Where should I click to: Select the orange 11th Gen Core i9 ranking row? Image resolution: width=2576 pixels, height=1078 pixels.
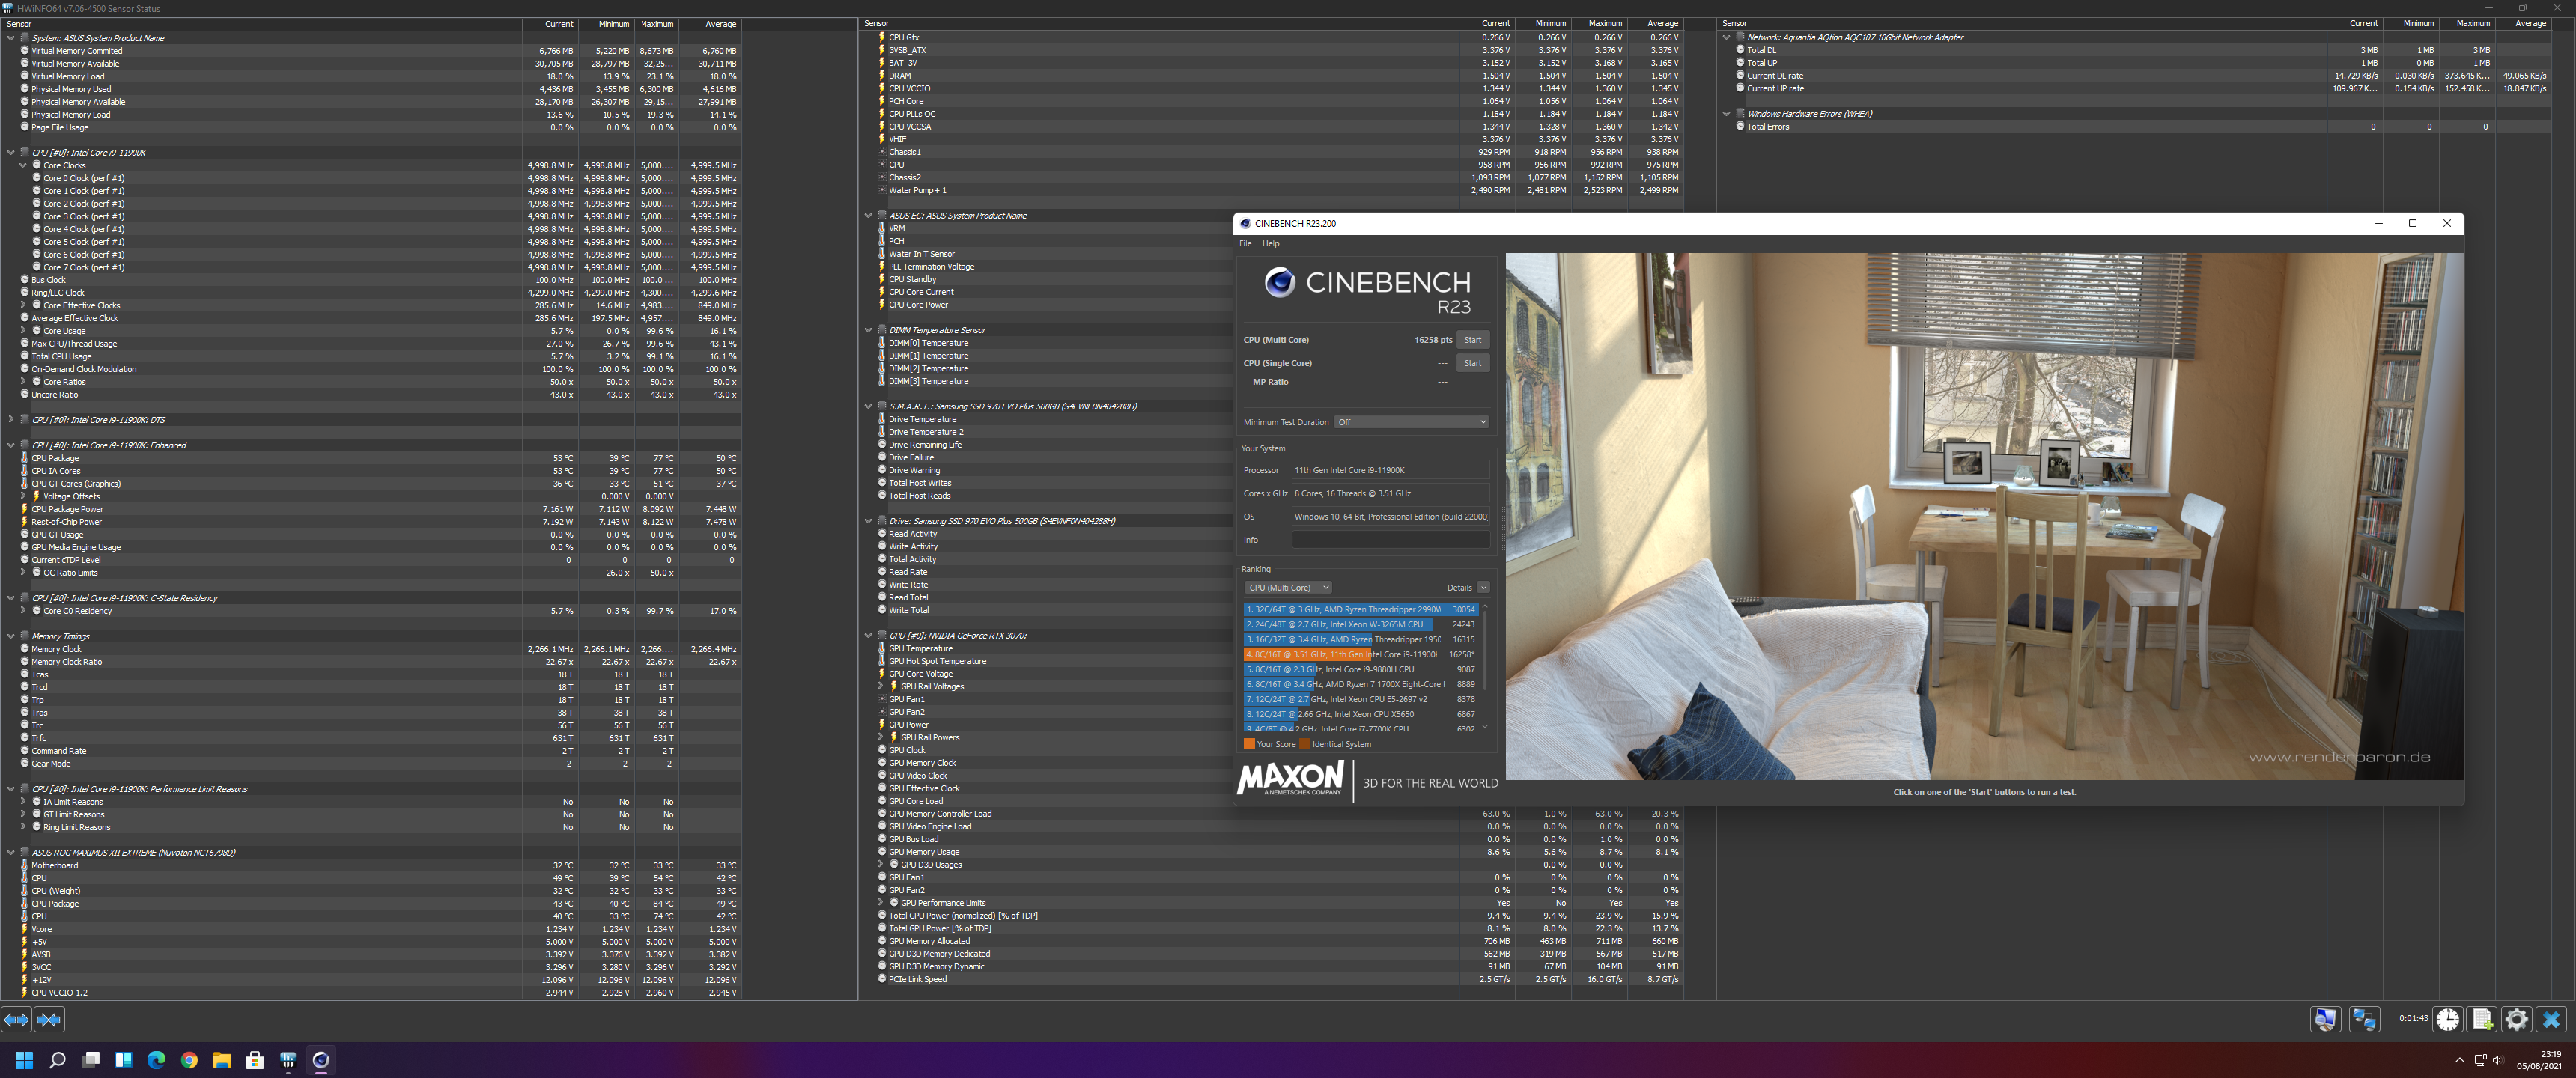pos(1360,654)
